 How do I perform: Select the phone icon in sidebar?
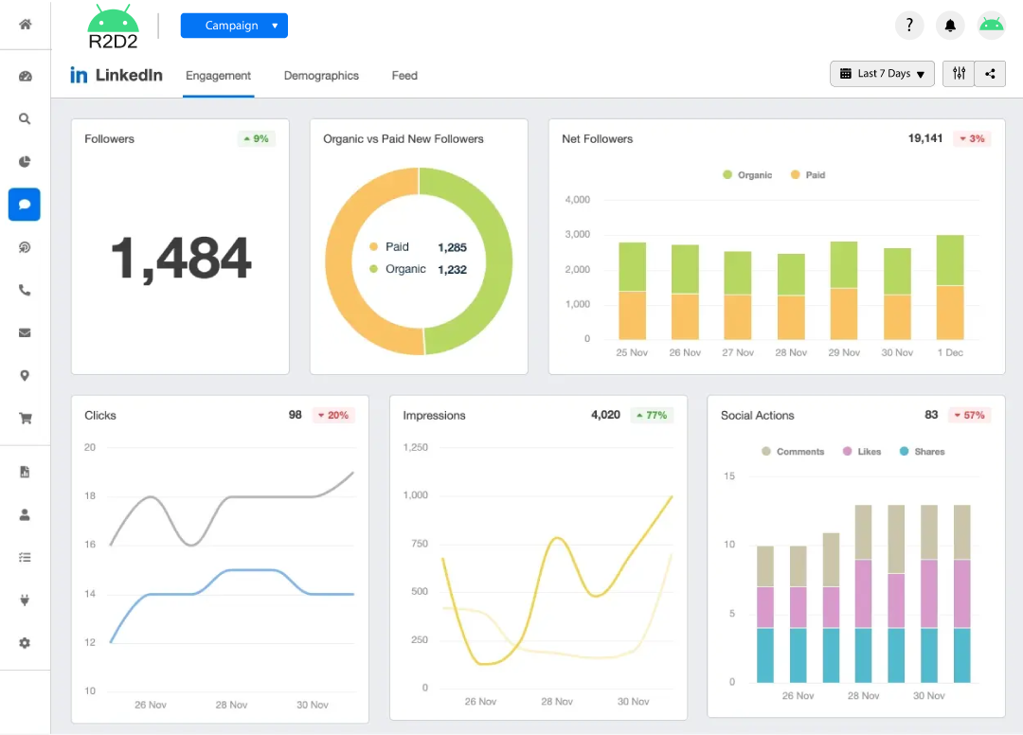(x=25, y=291)
